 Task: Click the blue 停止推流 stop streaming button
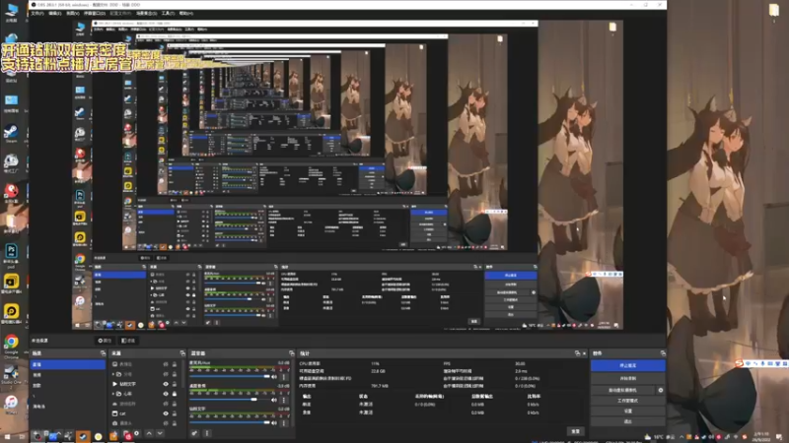tap(628, 365)
